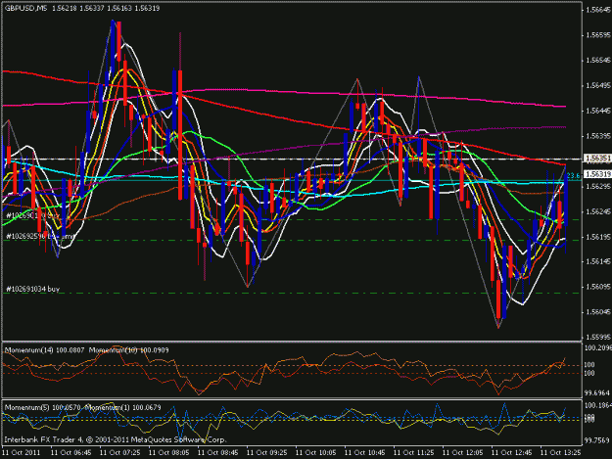Click the 11 Oct 13:25 time label

(x=560, y=453)
